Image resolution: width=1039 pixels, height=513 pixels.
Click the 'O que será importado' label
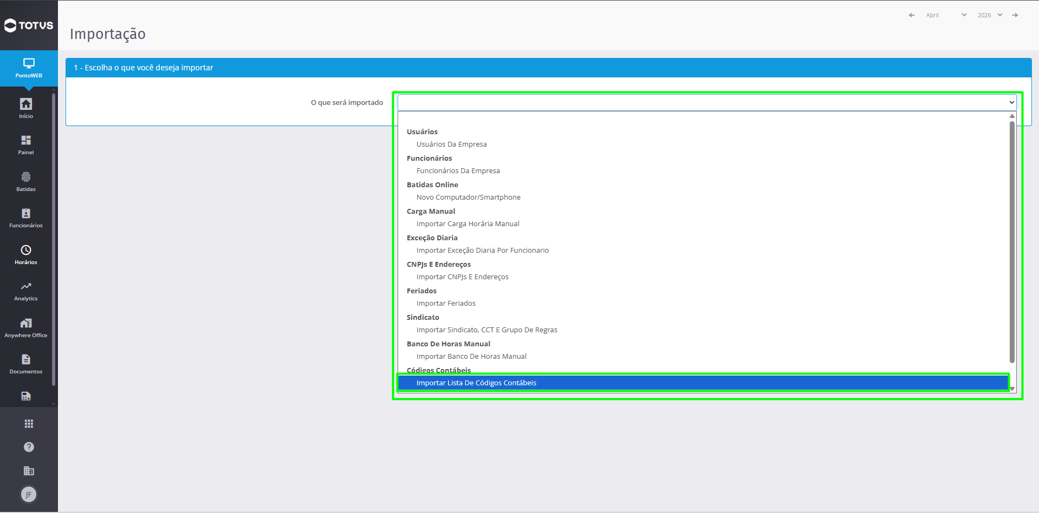point(347,103)
